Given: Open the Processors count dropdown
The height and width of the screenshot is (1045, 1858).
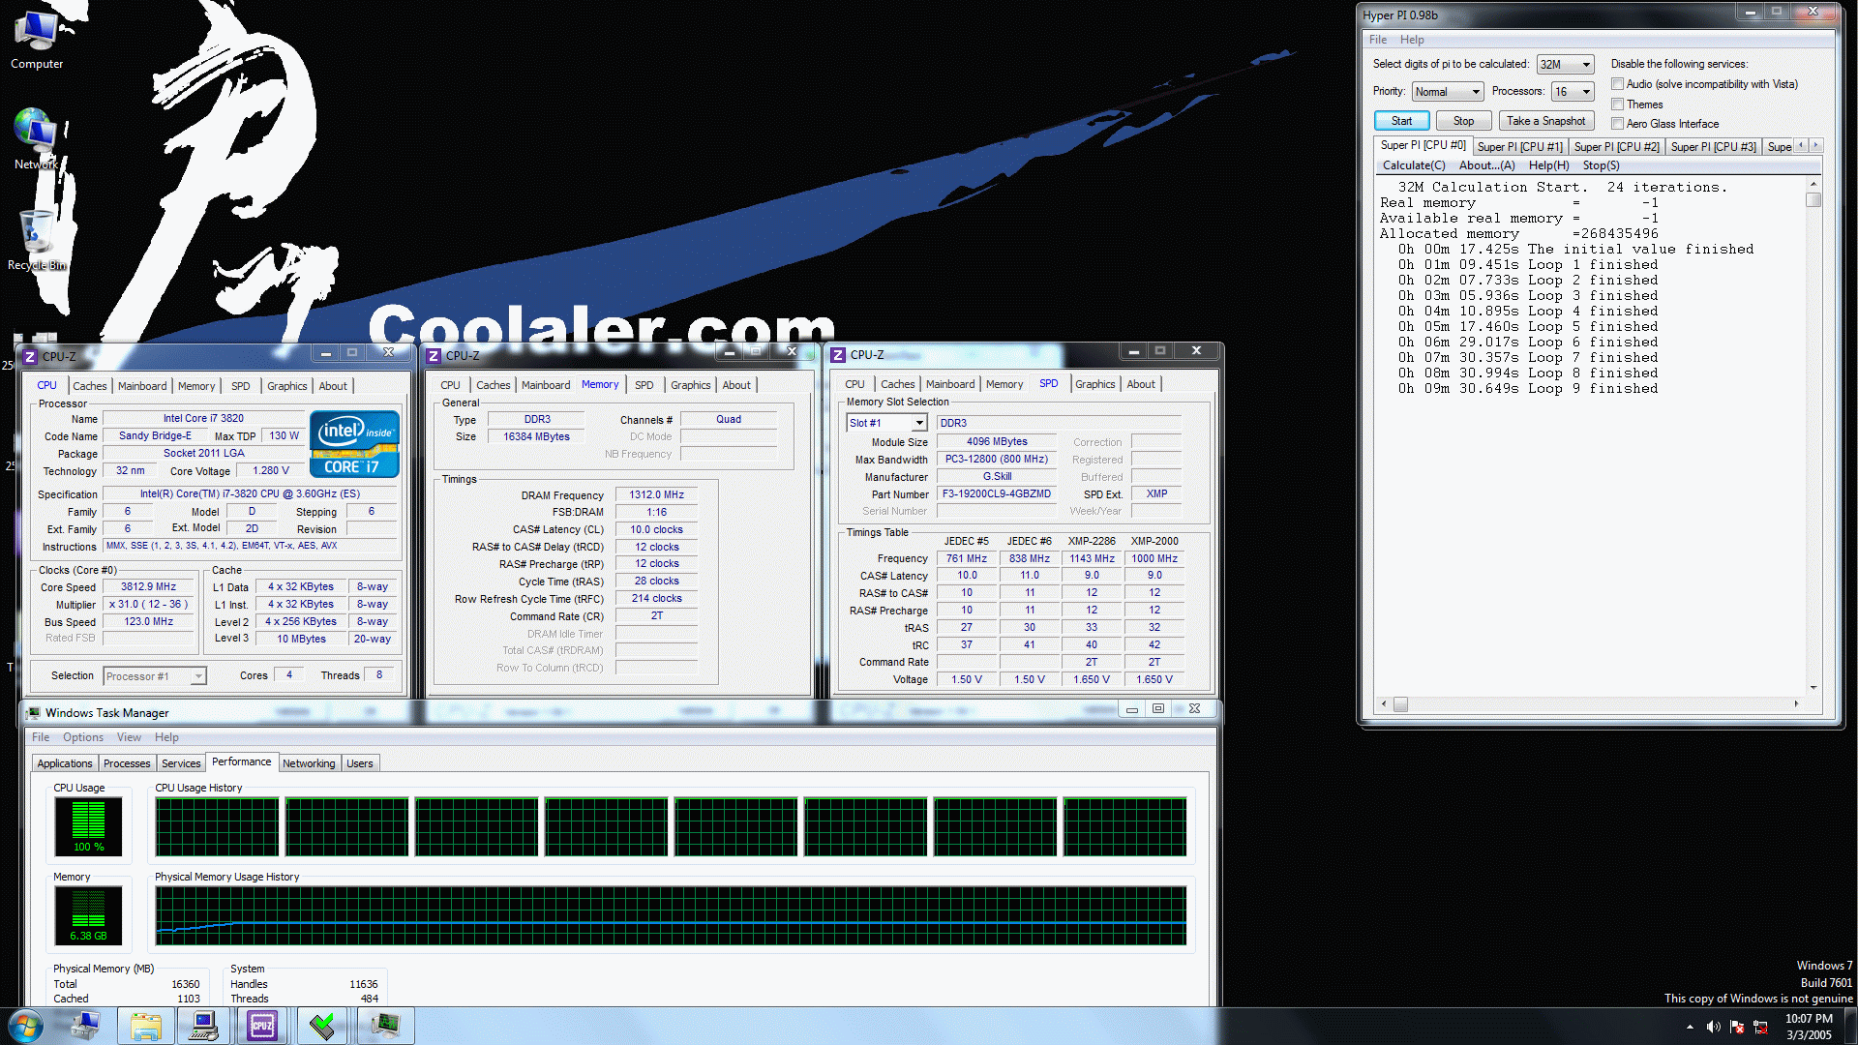Looking at the screenshot, I should [x=1572, y=92].
